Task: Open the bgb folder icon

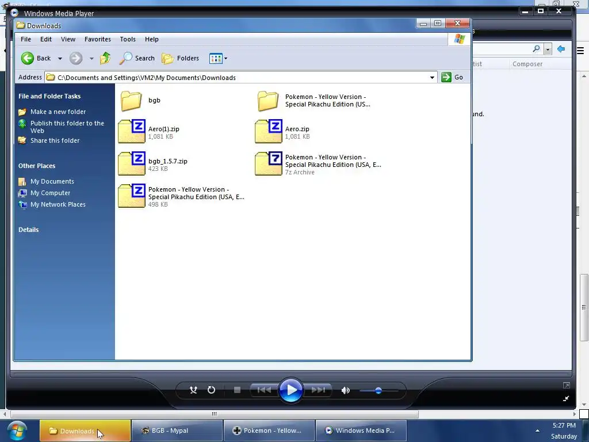Action: click(x=131, y=101)
